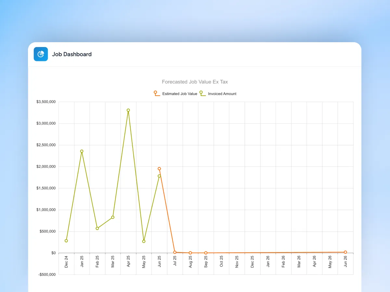Click the Jan 26 x-axis label

tap(268, 262)
